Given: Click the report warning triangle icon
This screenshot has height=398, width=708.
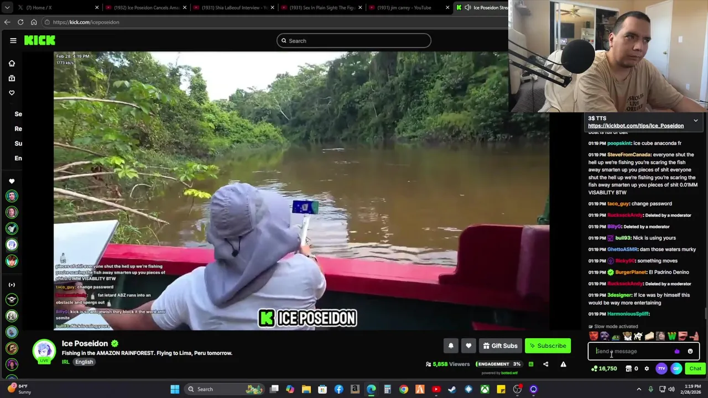Looking at the screenshot, I should [563, 364].
